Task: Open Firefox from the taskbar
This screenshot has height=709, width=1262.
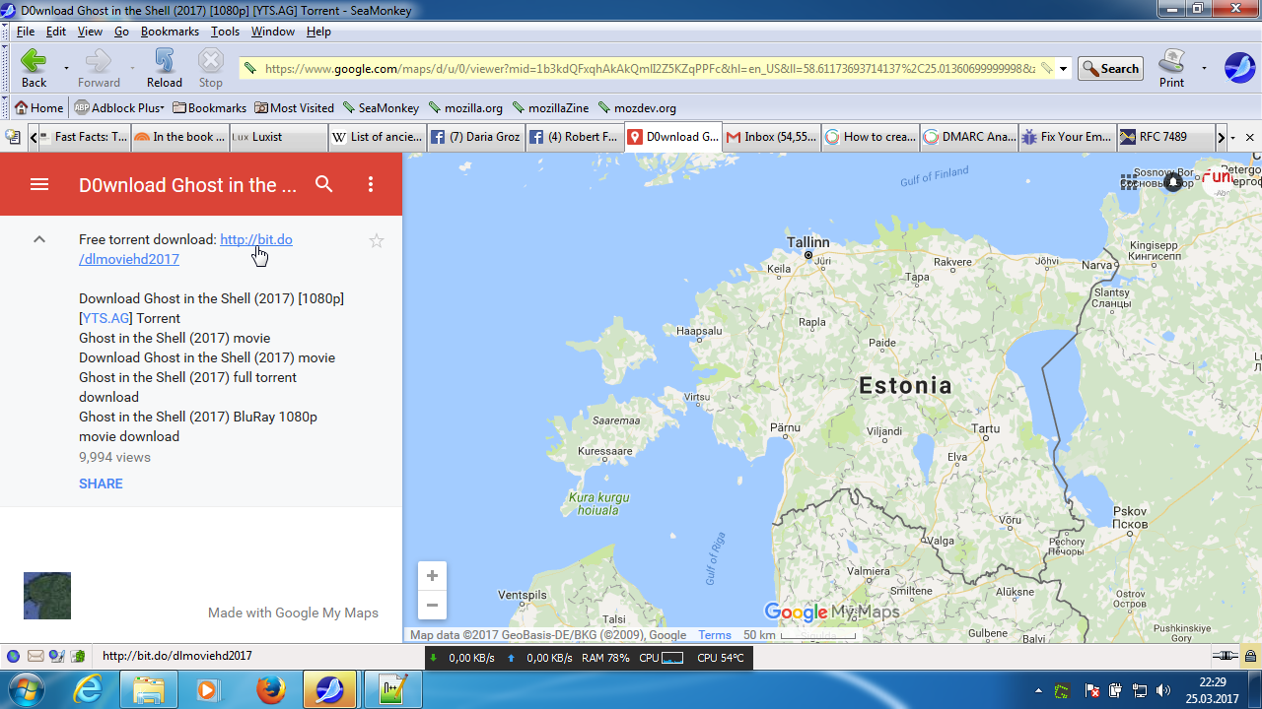Action: pos(270,689)
